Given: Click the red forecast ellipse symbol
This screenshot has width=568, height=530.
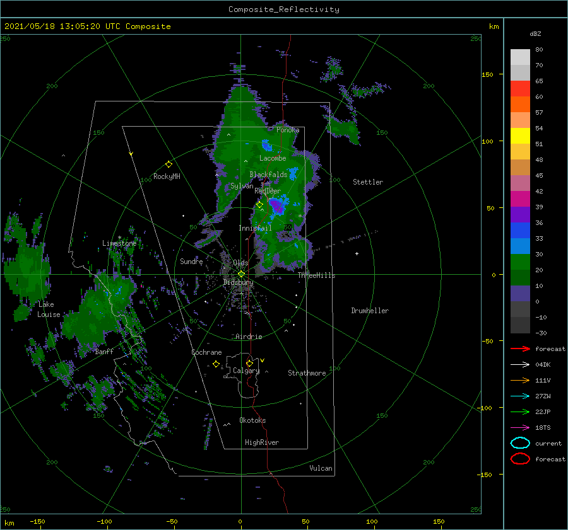Looking at the screenshot, I should 520,459.
